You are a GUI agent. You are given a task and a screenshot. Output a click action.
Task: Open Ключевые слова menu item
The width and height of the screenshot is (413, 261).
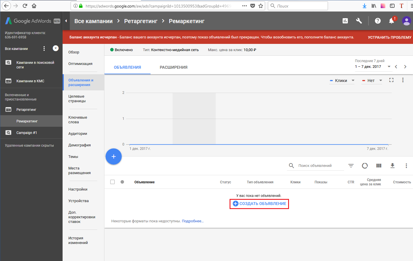coord(78,120)
